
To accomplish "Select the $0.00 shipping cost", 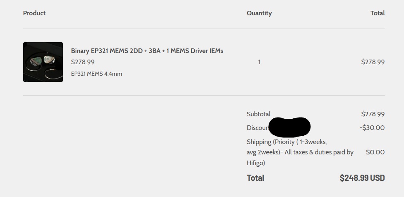I will pyautogui.click(x=375, y=152).
